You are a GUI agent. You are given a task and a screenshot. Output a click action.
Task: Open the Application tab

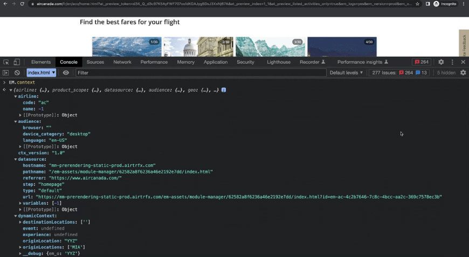tap(216, 62)
